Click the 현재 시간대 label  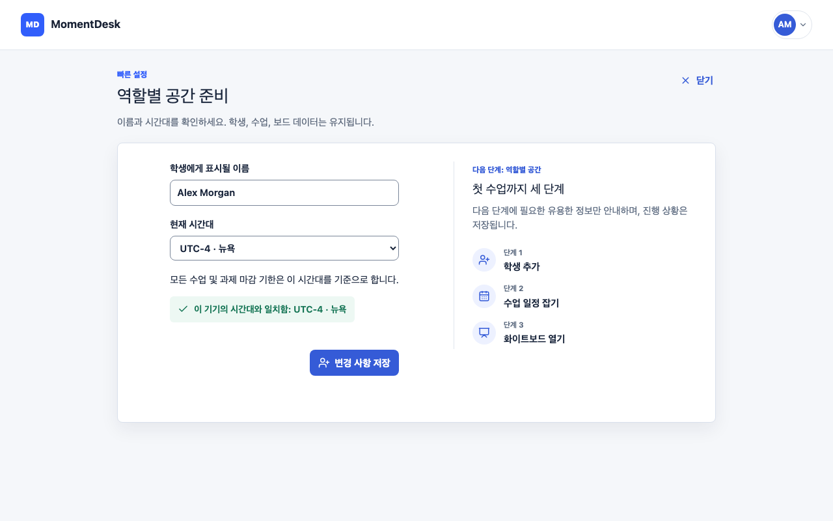coord(192,224)
